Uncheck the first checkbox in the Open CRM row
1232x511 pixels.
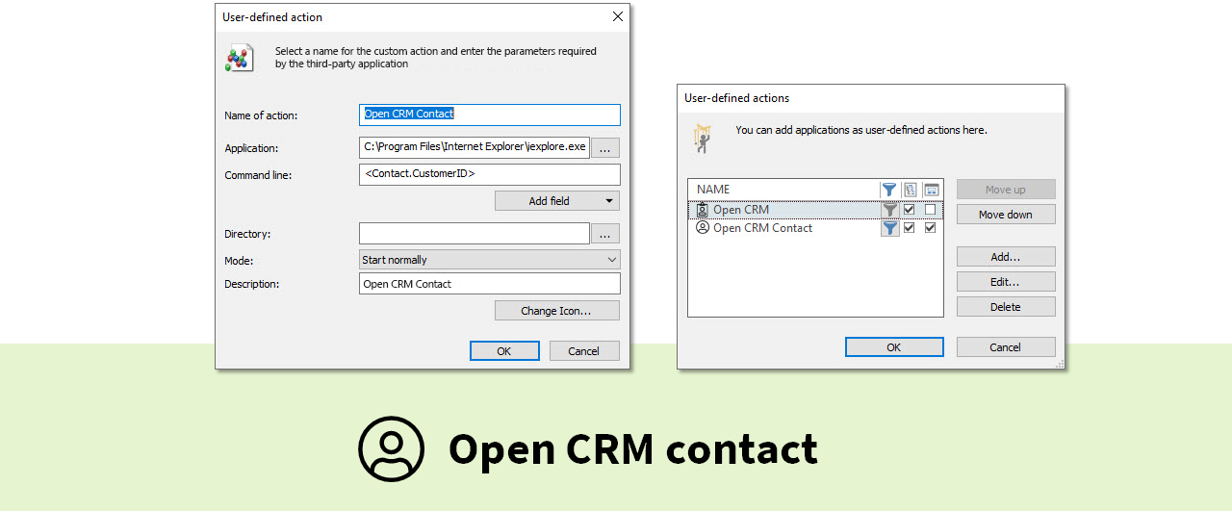click(x=910, y=210)
